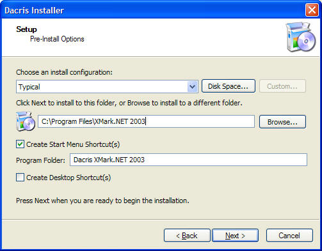The width and height of the screenshot is (322, 251).
Task: Uncheck Create Start Menu Shortcut(s)
Action: (x=20, y=144)
